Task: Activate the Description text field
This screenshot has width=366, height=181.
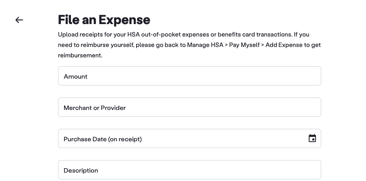Action: click(x=189, y=170)
